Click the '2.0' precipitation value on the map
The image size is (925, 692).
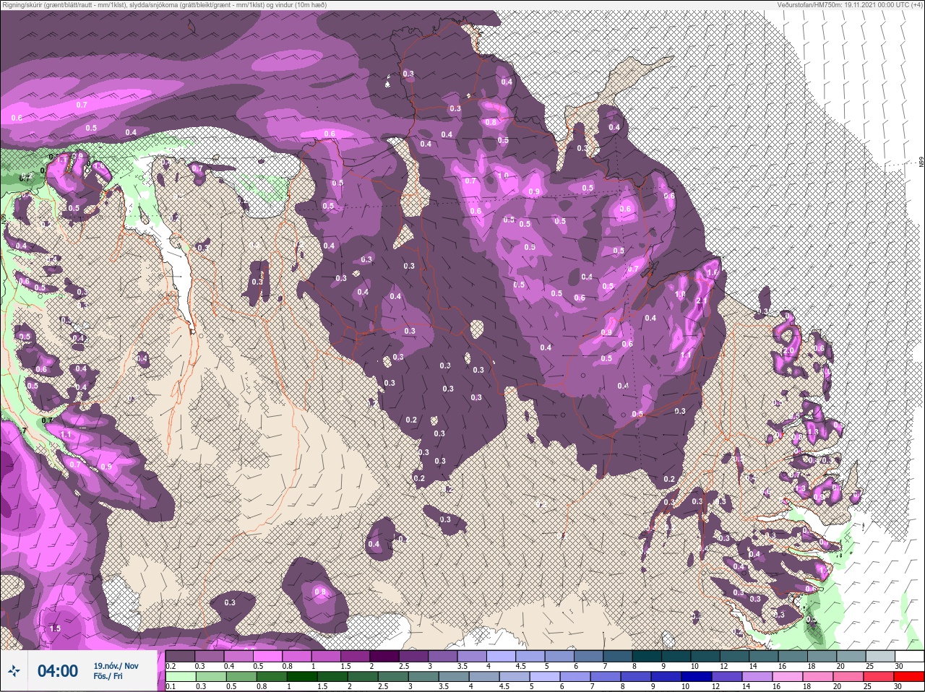pyautogui.click(x=788, y=350)
